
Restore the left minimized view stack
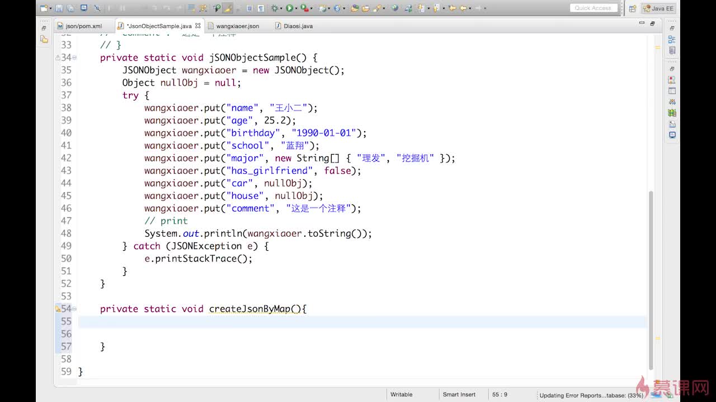(44, 28)
